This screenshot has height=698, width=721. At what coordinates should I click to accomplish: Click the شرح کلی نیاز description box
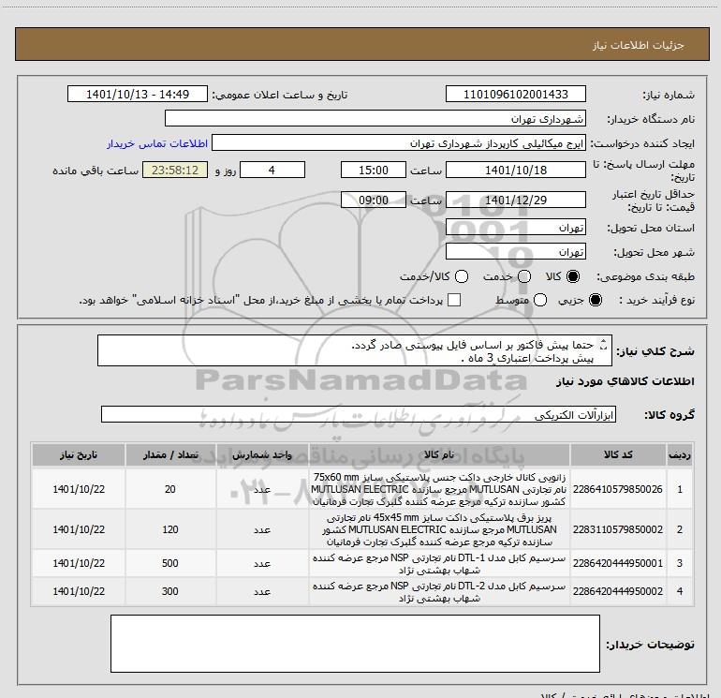355,350
